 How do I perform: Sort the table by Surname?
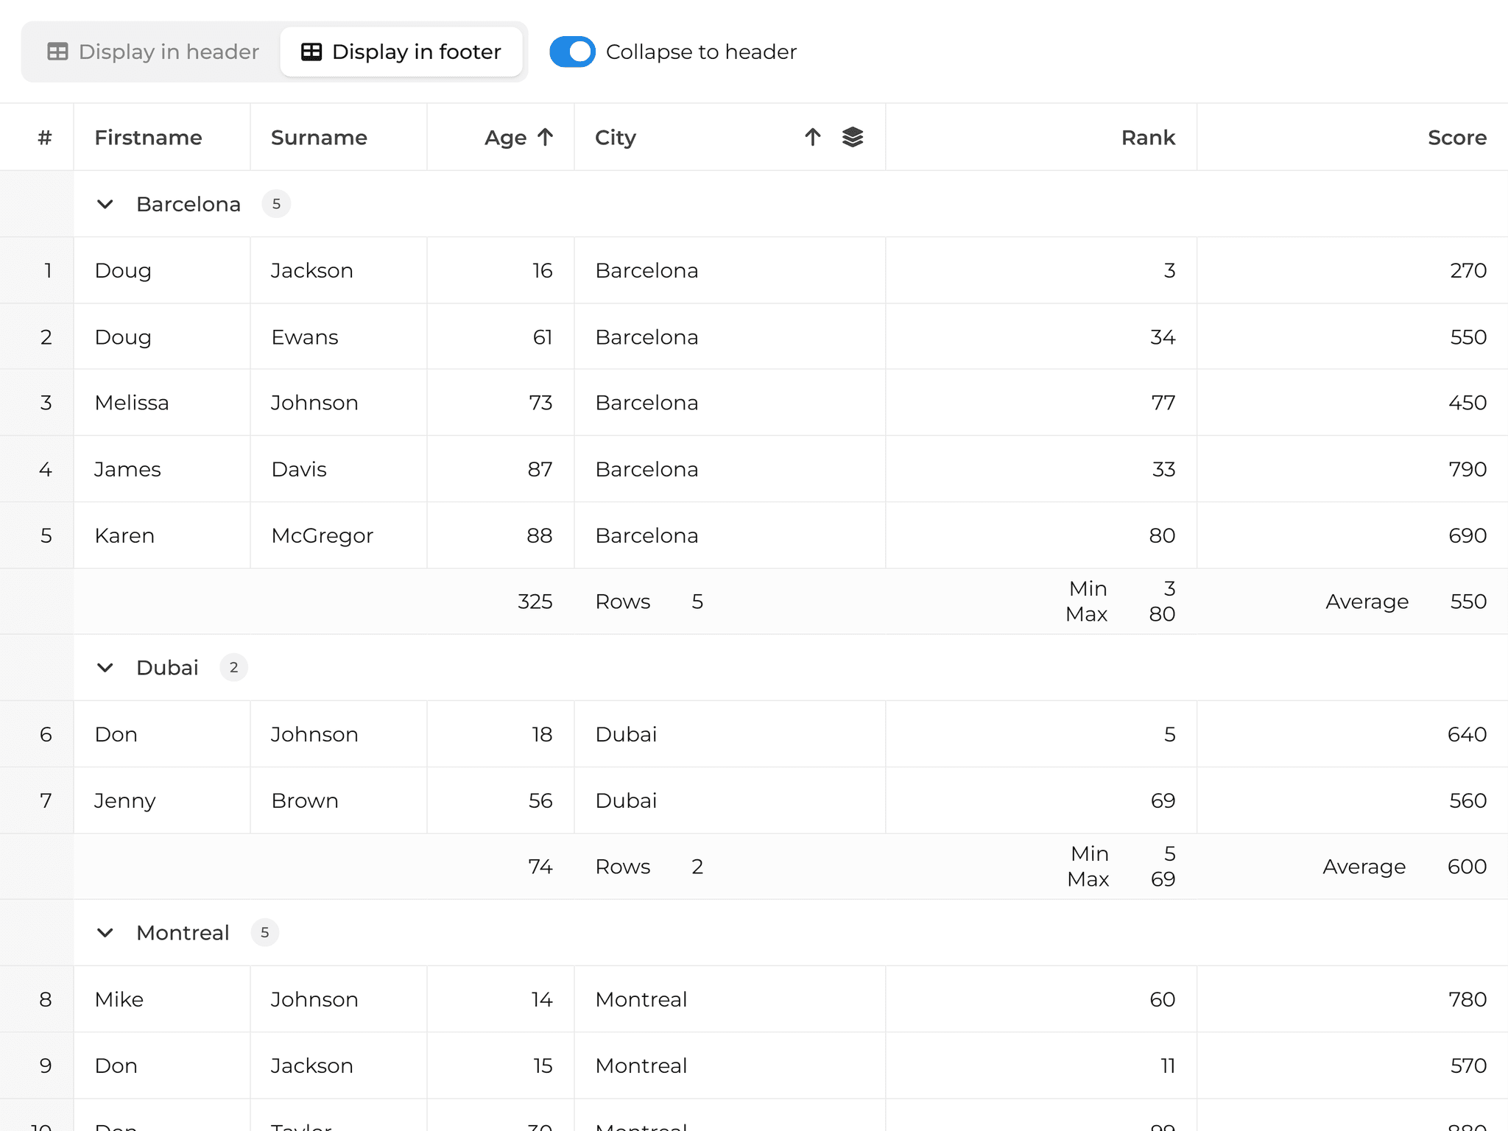[x=319, y=137]
